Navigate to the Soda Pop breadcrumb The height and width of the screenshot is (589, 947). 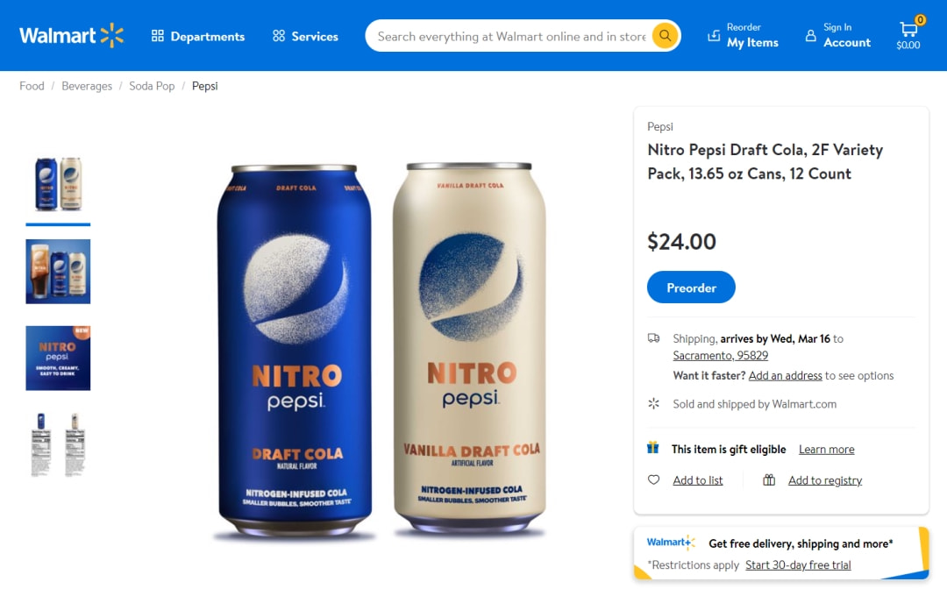coord(152,86)
